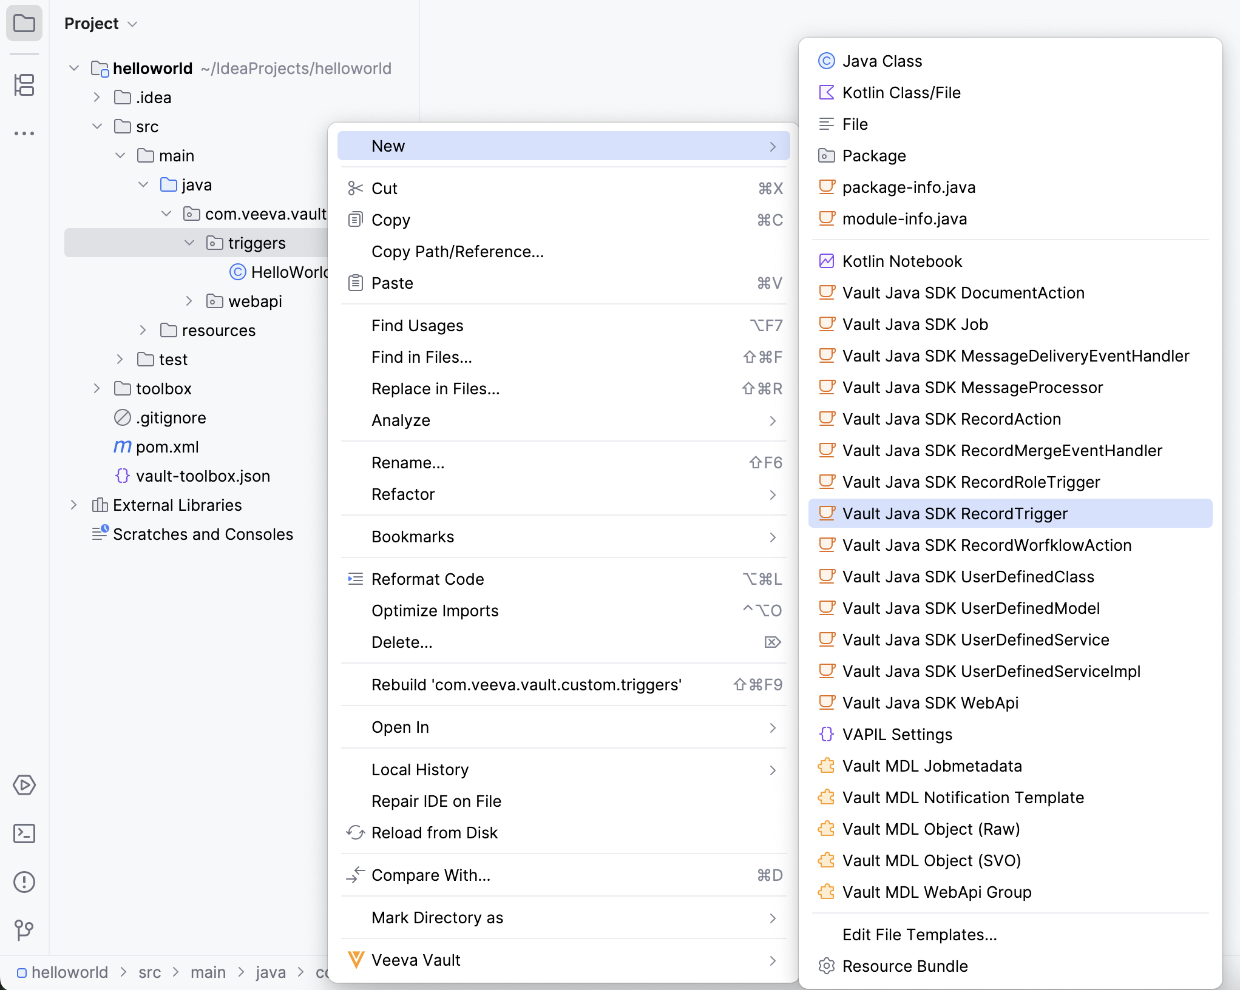1240x990 pixels.
Task: Click main breadcrumb in navigation bar
Action: click(x=208, y=972)
